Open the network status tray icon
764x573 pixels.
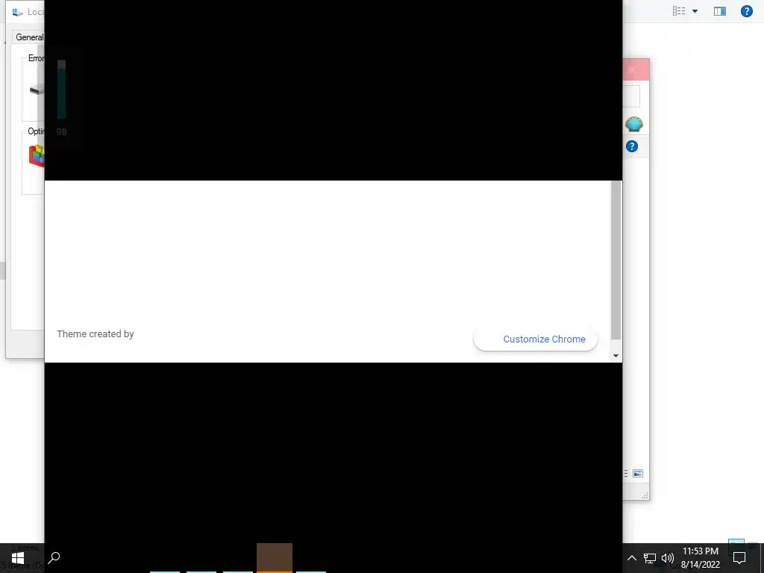click(650, 558)
